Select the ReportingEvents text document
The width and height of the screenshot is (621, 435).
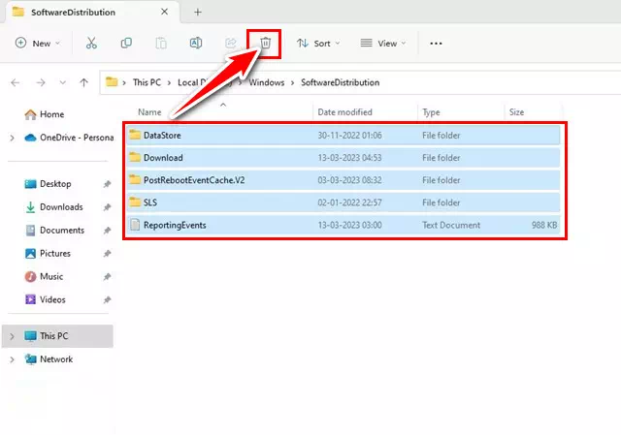coord(343,225)
